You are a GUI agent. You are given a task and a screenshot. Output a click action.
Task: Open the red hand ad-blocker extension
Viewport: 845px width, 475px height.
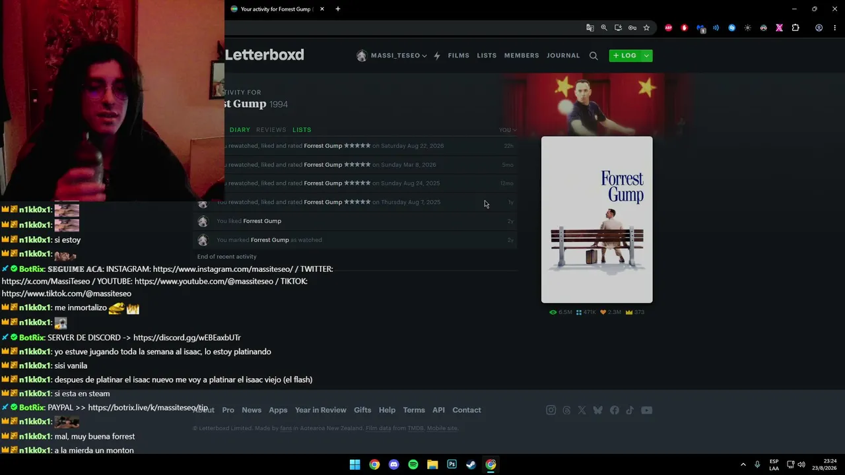pos(685,28)
